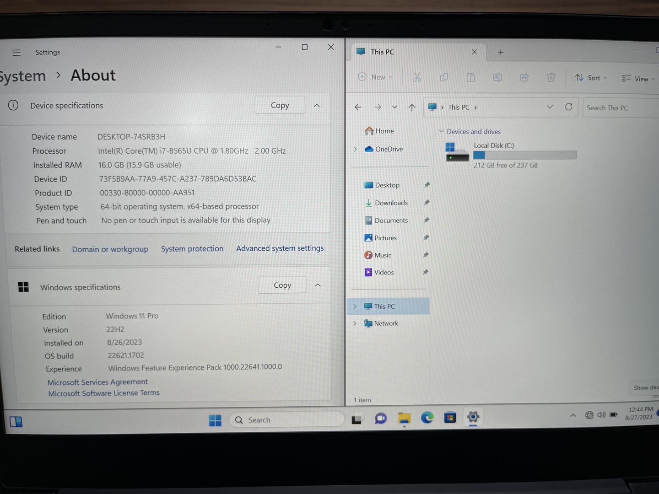
Task: Click the pin icon next to Downloads
Action: pos(427,202)
